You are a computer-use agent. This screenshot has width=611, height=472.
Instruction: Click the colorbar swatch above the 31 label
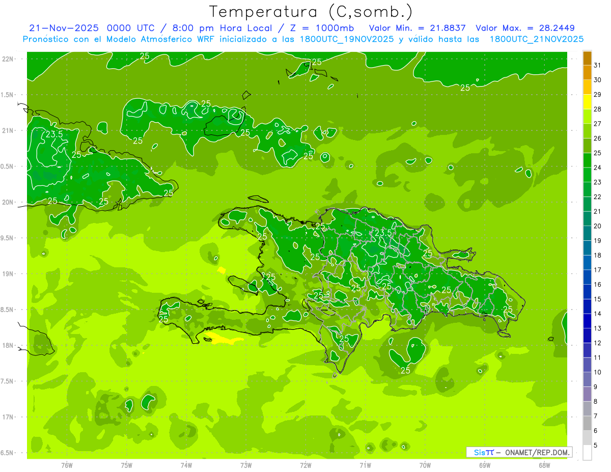587,58
